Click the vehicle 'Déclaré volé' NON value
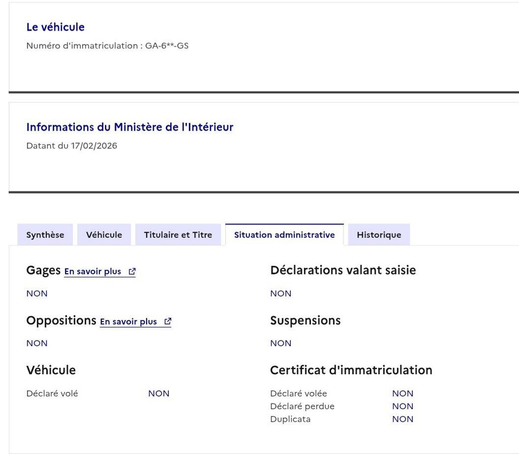This screenshot has height=454, width=519. pos(159,393)
